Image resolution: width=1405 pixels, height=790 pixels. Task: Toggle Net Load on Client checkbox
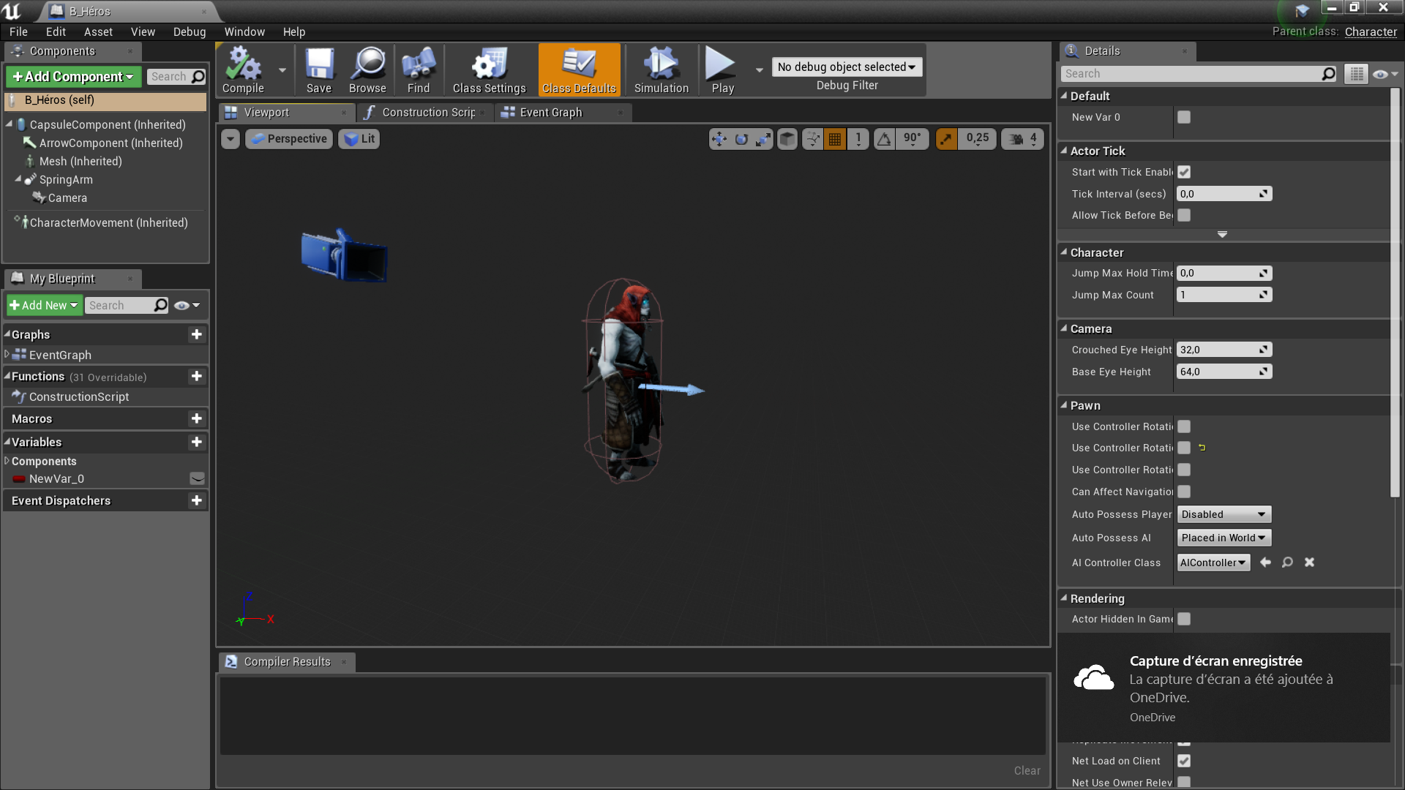click(x=1183, y=760)
